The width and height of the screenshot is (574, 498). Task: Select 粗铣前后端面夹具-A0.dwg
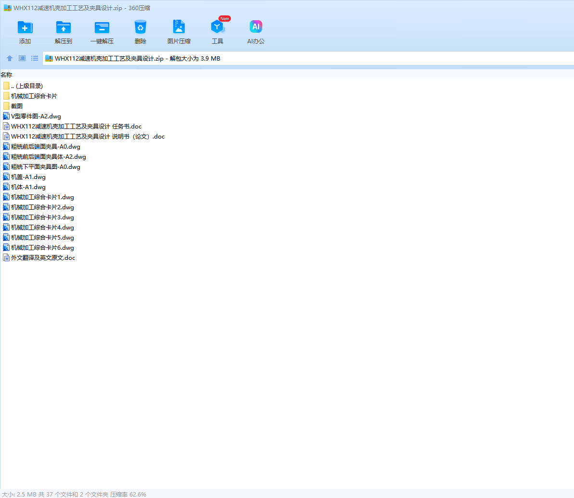41,146
